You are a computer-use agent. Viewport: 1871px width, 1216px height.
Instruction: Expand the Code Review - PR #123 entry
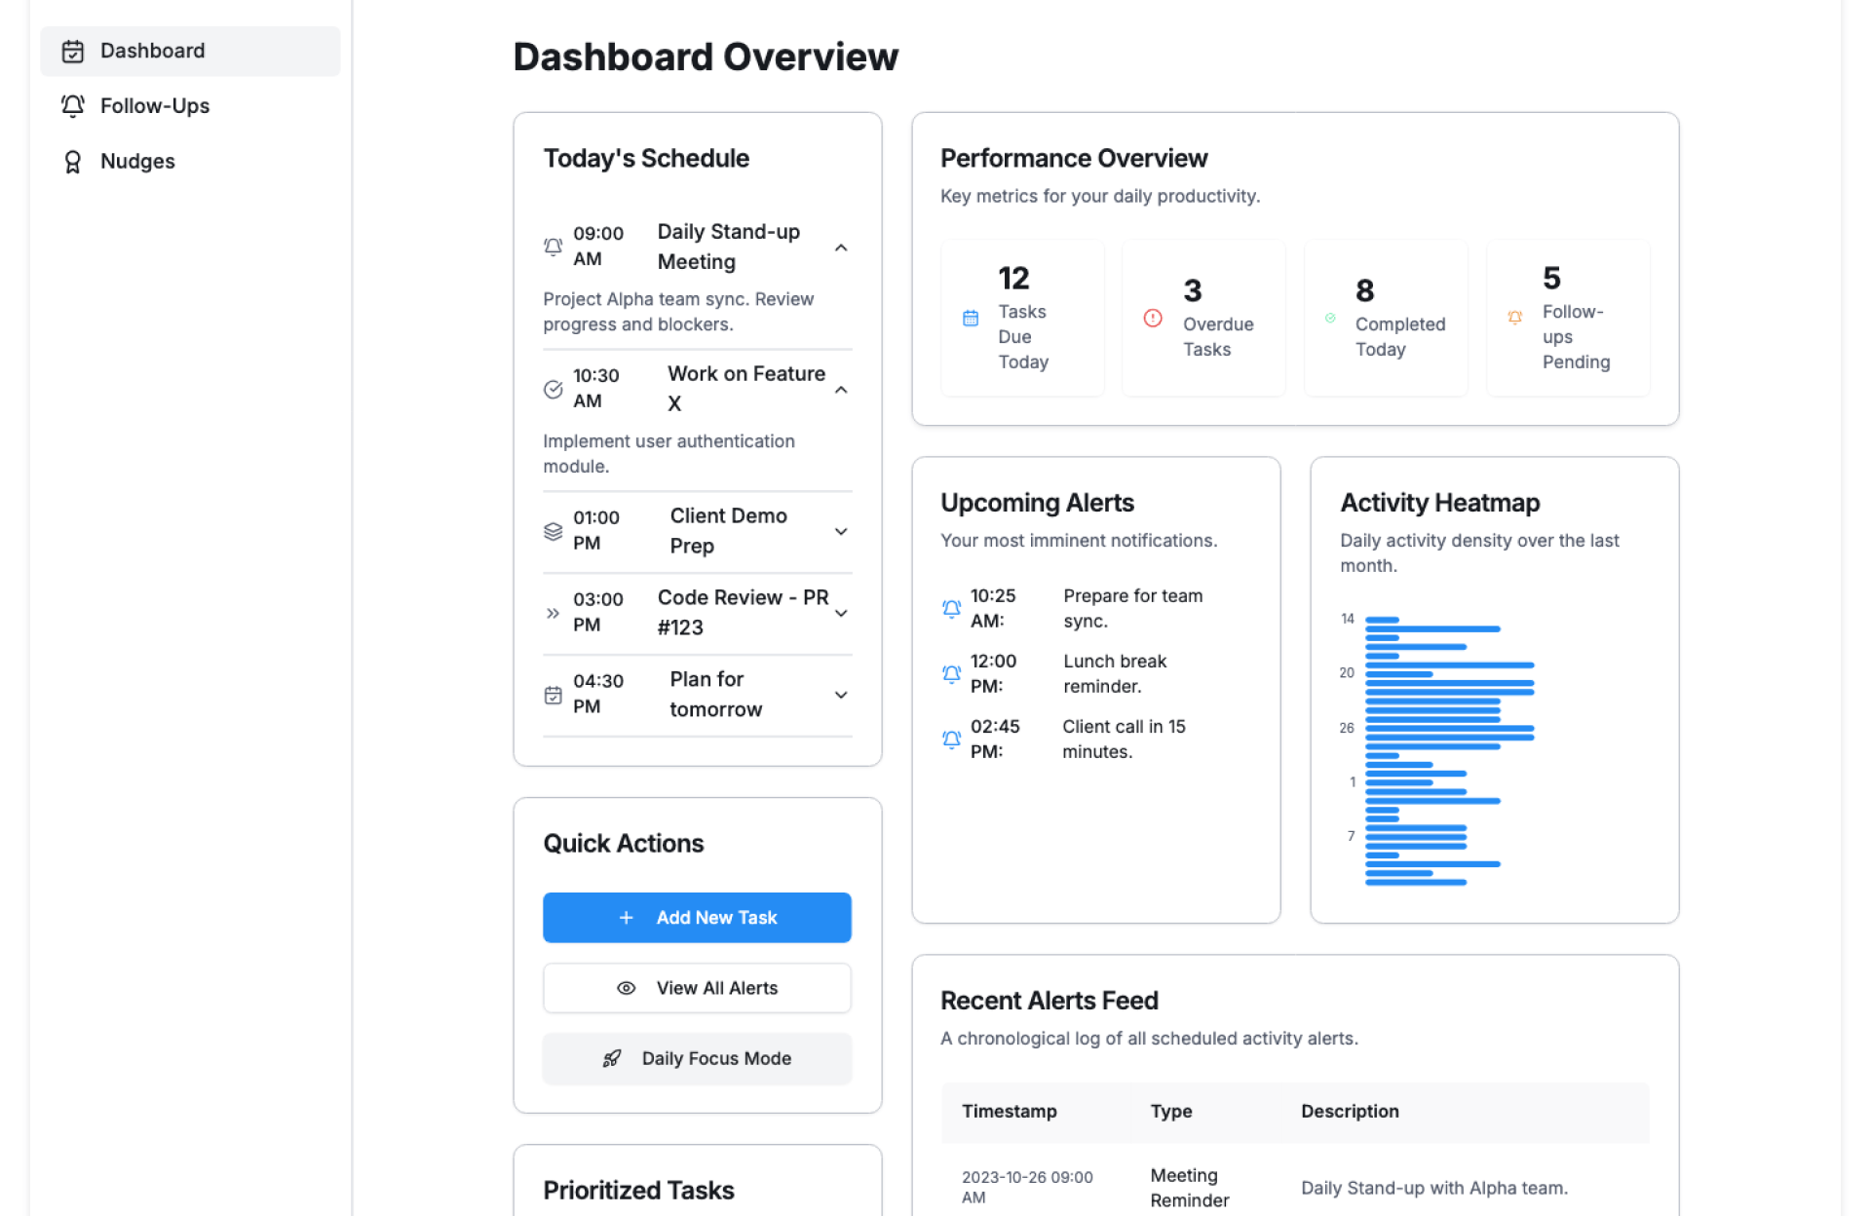(x=841, y=613)
